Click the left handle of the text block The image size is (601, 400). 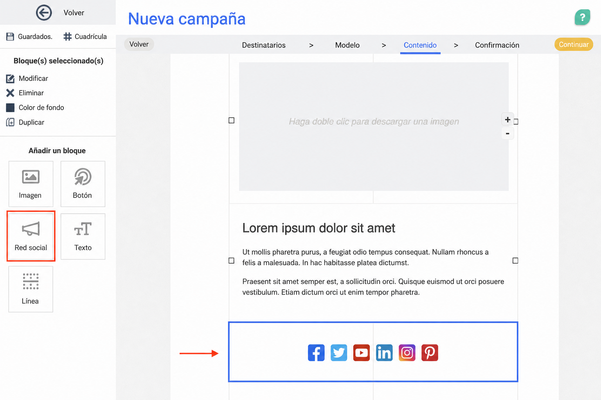(x=232, y=261)
